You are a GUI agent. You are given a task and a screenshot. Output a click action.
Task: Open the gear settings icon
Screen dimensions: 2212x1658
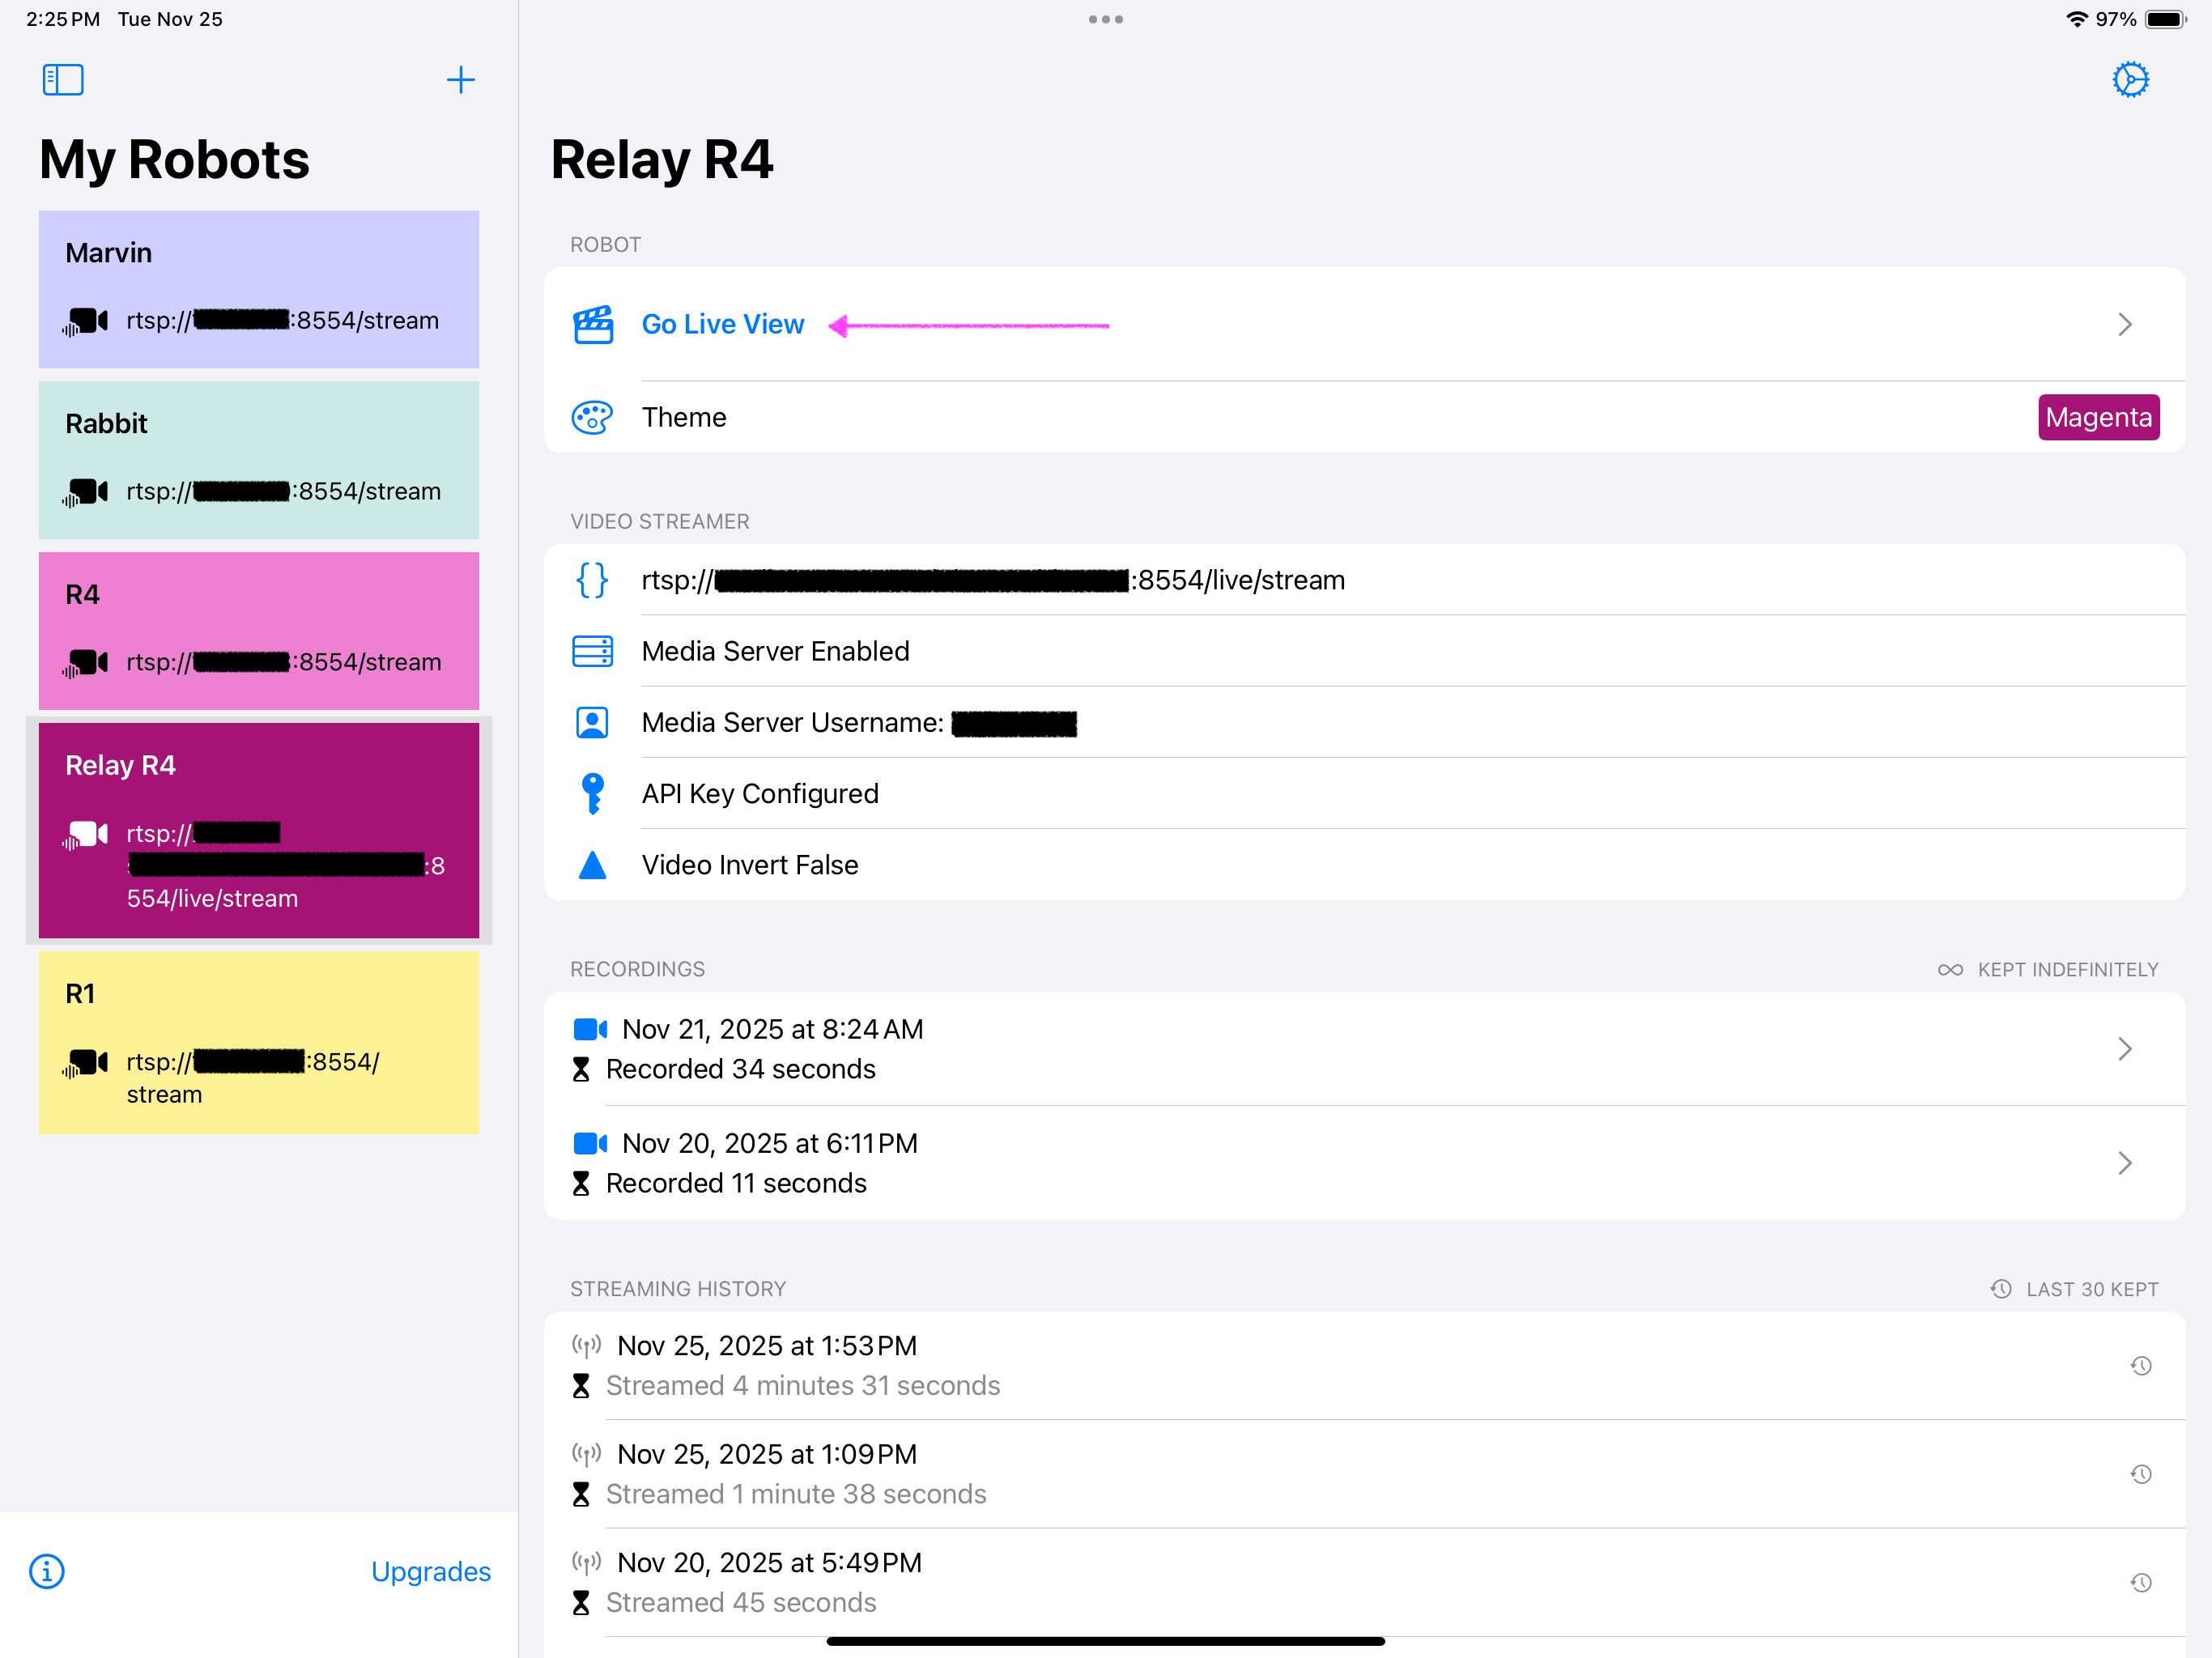pos(2130,80)
